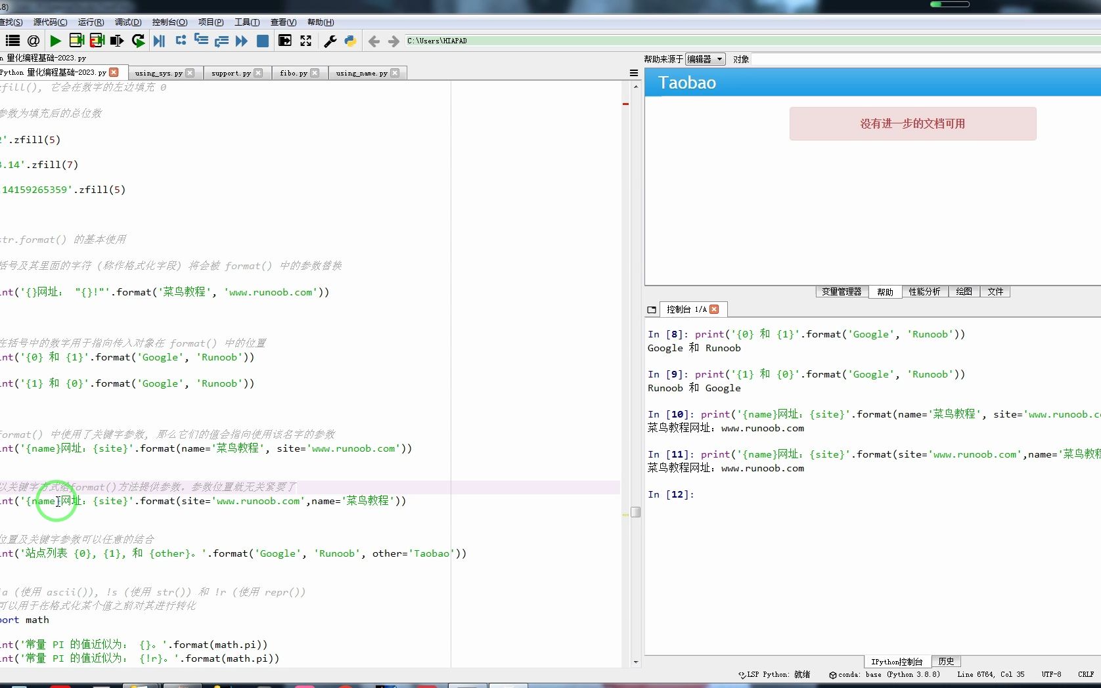Re-run last script icon
This screenshot has width=1101, height=688.
click(138, 41)
